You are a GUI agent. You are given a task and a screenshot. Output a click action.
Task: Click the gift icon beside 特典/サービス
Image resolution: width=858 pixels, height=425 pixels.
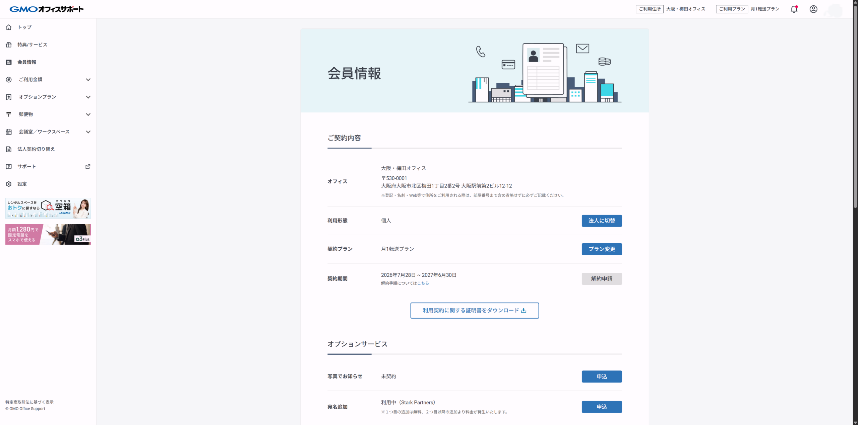tap(9, 45)
